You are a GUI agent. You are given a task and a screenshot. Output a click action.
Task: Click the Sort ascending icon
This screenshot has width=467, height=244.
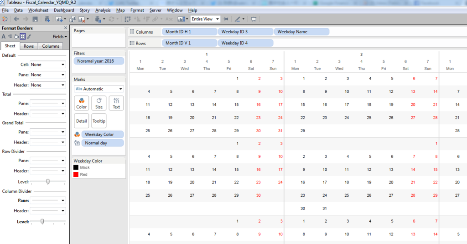[137, 19]
